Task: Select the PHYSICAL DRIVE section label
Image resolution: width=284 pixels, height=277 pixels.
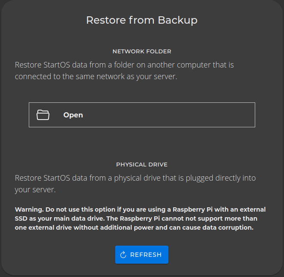Action: (142, 164)
